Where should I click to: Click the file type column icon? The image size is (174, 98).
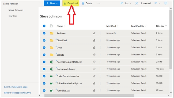click(x=51, y=26)
